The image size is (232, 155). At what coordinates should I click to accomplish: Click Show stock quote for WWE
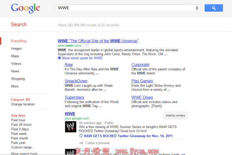pyautogui.click(x=82, y=58)
